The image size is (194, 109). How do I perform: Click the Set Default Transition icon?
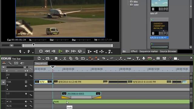pos(129,58)
